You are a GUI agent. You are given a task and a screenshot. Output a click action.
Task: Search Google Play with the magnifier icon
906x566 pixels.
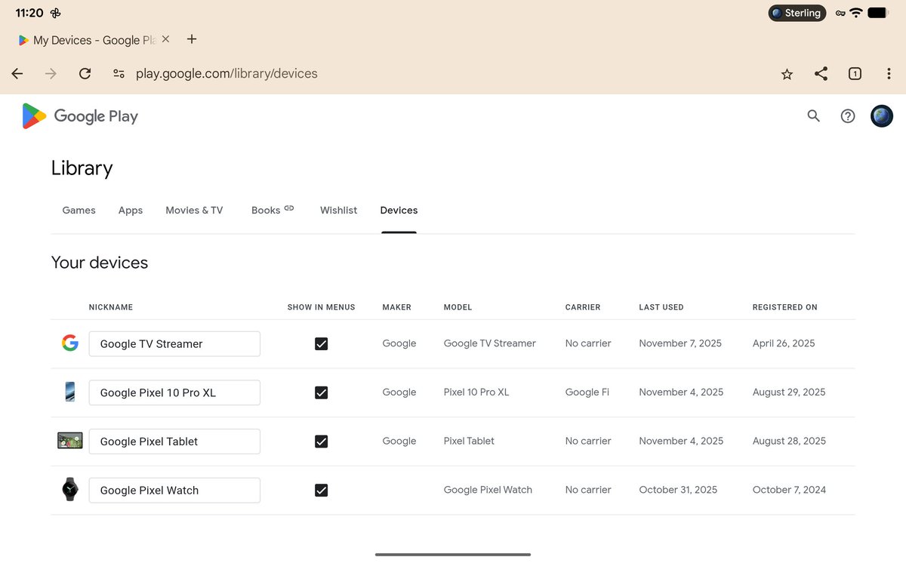(x=813, y=116)
